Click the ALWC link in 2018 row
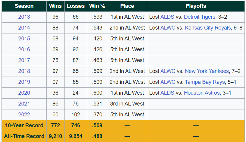The width and height of the screenshot is (246, 142). point(168,71)
